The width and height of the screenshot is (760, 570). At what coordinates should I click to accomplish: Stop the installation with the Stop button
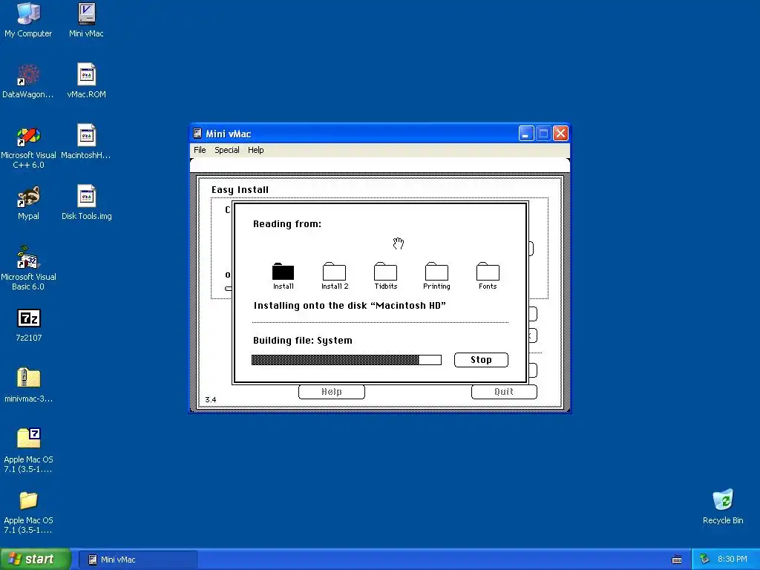481,360
